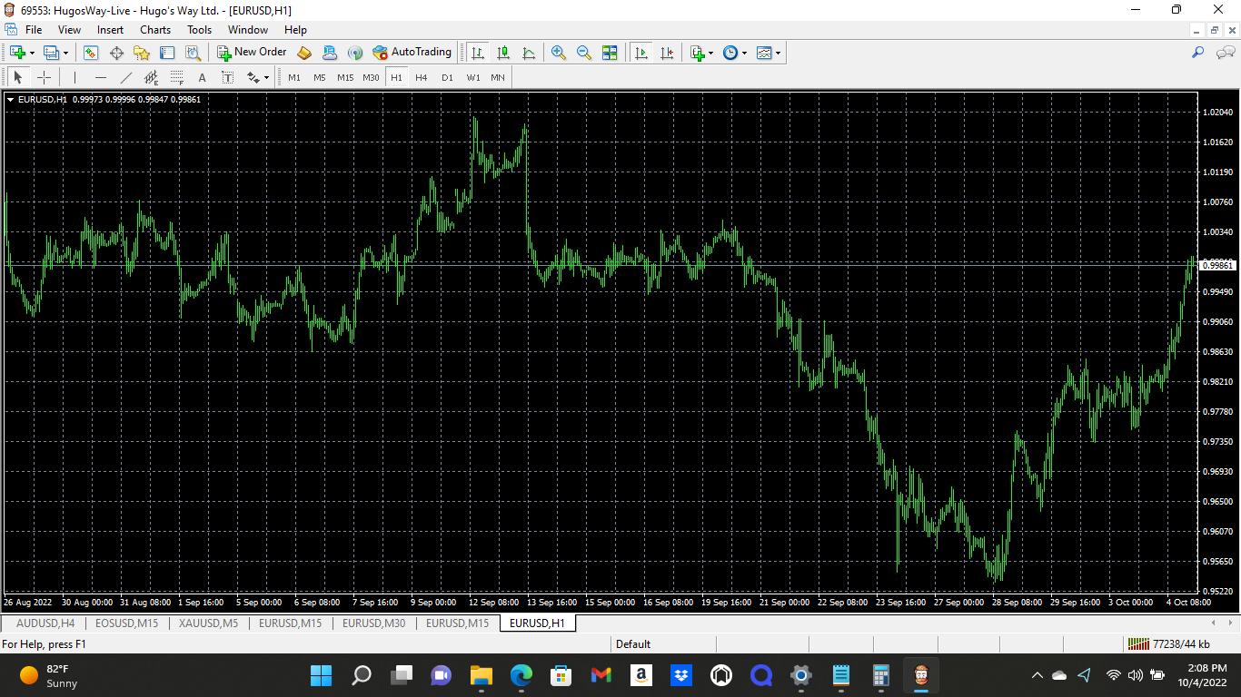Switch chart to line chart mode
The width and height of the screenshot is (1241, 697).
pyautogui.click(x=529, y=53)
